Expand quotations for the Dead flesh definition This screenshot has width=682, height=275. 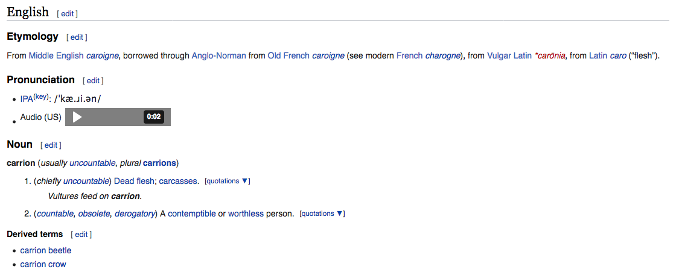[227, 181]
